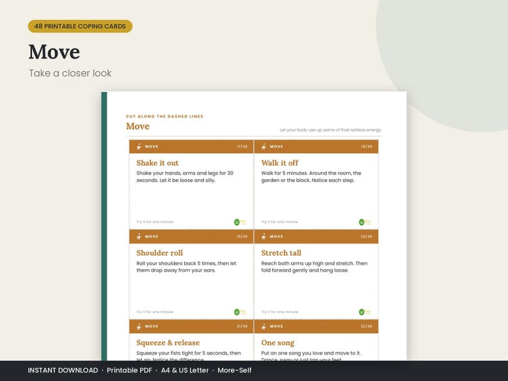
Task: Click INSTANT DOWNLOAD in the bottom bar
Action: coord(63,370)
